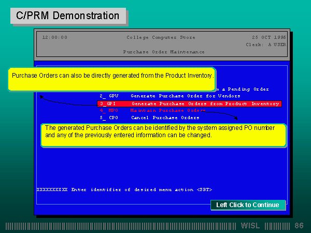Viewport: 311px width, 233px height.
Task: Click the C/PRM Demonstration title box
Action: 68,16
